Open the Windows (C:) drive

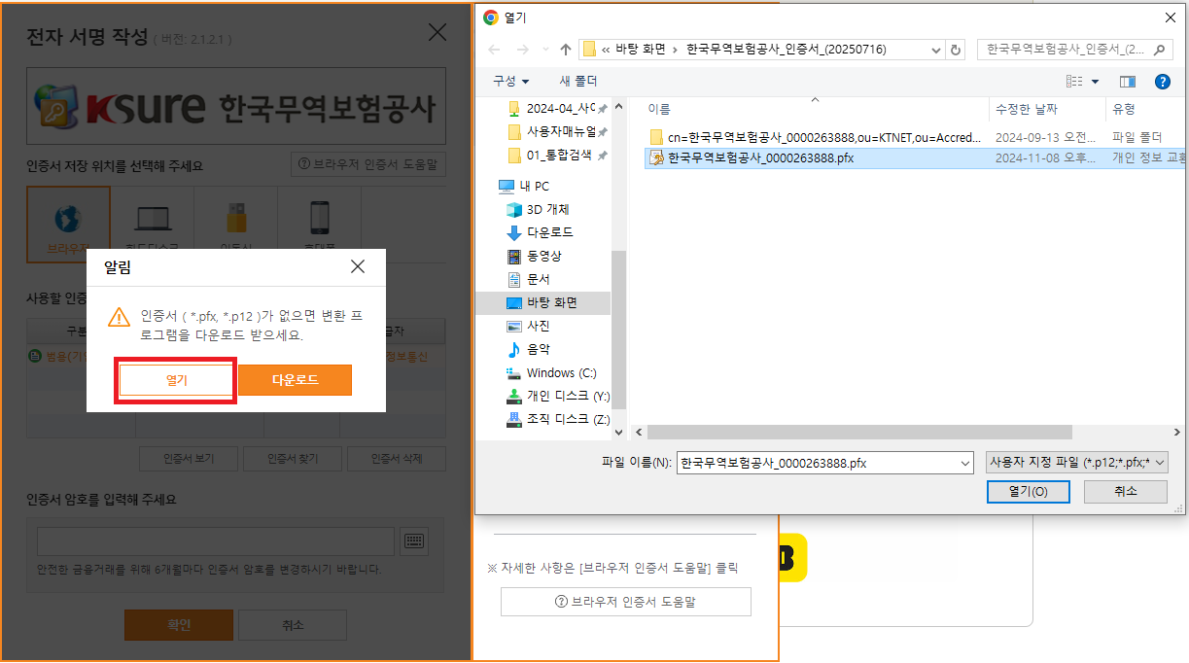click(551, 372)
